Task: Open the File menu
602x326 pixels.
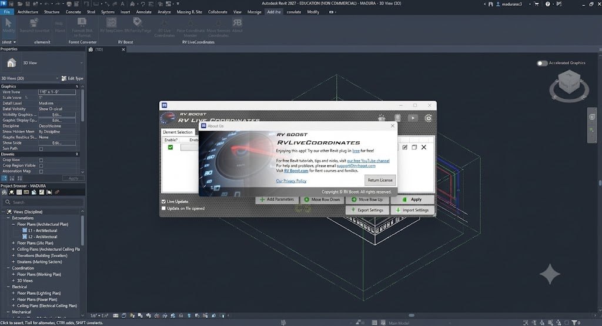Action: pyautogui.click(x=7, y=12)
